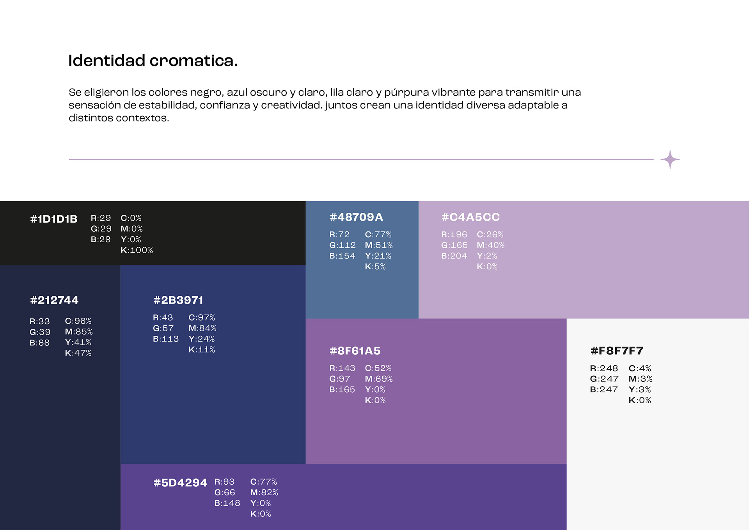The width and height of the screenshot is (749, 530).
Task: Select the #5D4294 violet swatch
Action: click(x=343, y=496)
